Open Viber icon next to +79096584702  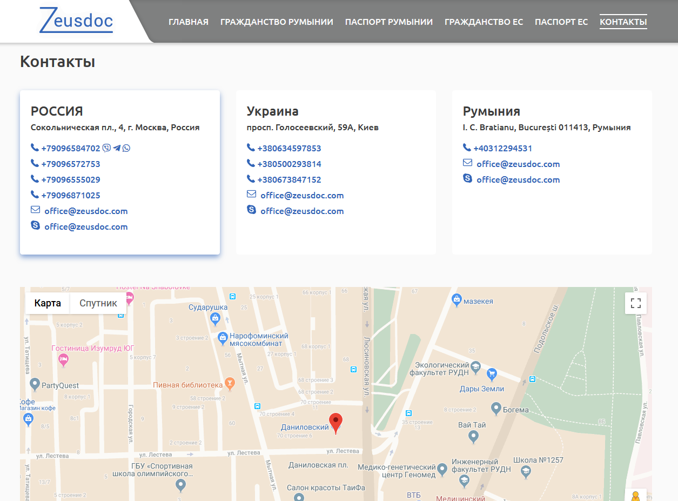106,148
